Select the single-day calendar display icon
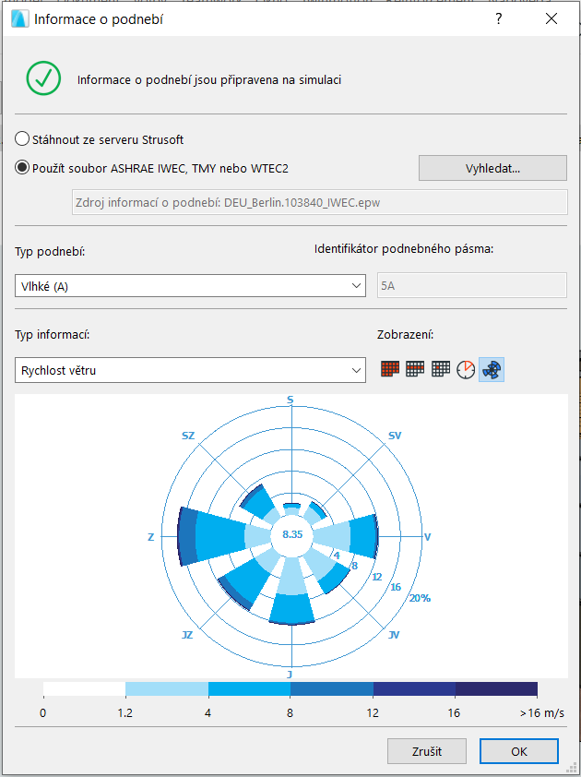Screen dimensions: 581x777 (441, 369)
